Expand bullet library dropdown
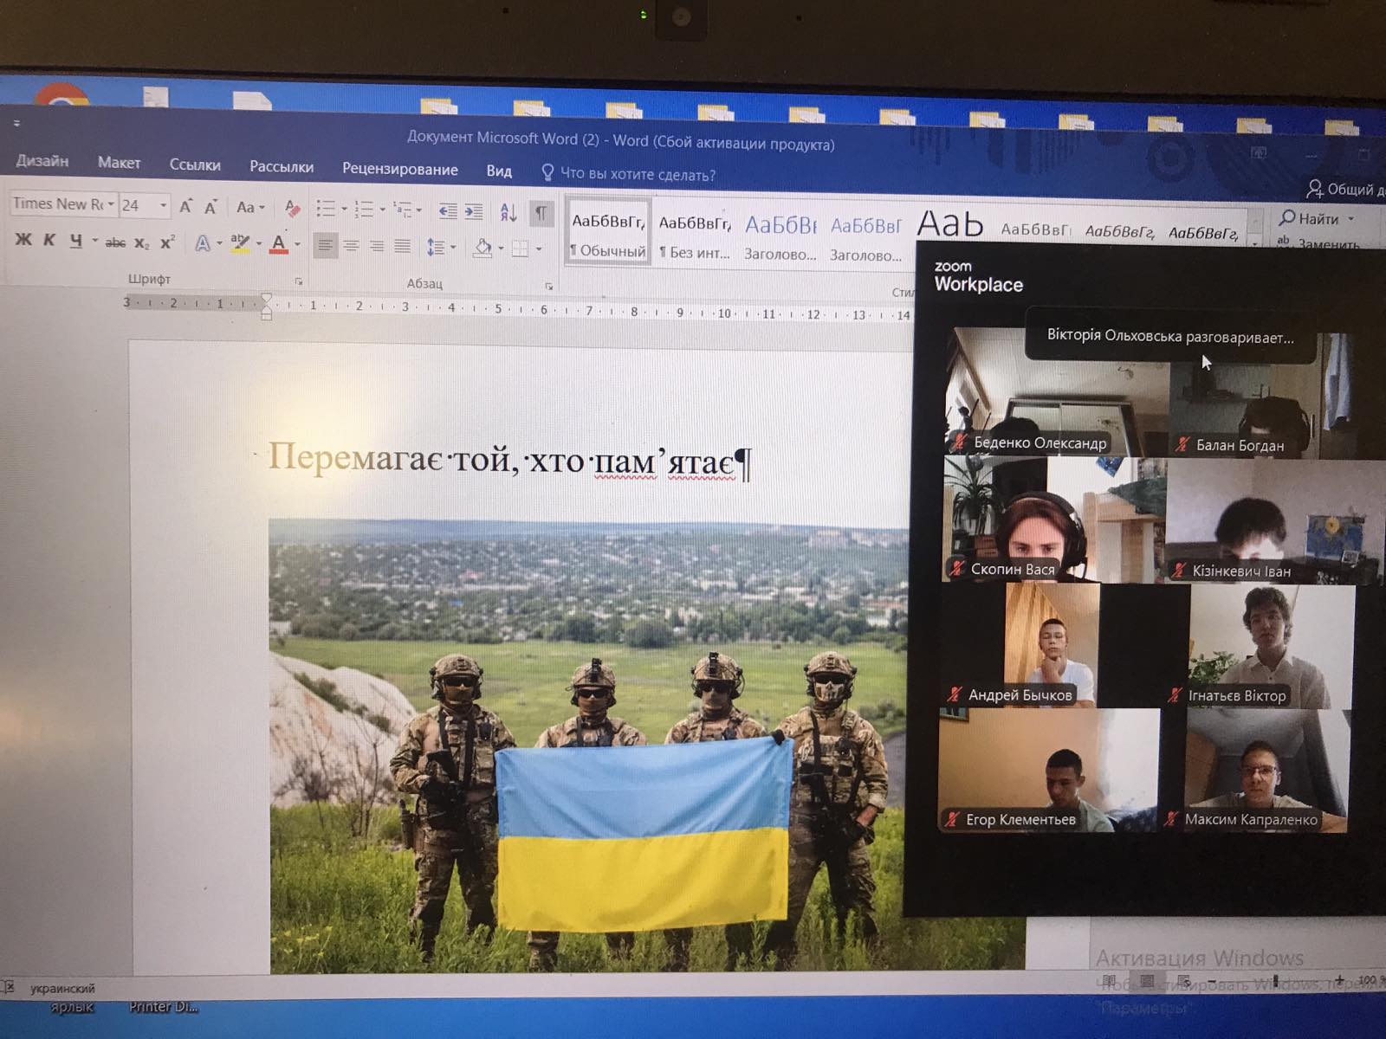Image resolution: width=1386 pixels, height=1039 pixels. coord(344,210)
